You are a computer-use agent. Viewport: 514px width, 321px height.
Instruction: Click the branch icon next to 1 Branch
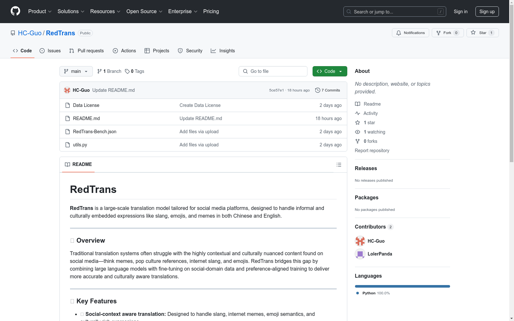coord(100,71)
